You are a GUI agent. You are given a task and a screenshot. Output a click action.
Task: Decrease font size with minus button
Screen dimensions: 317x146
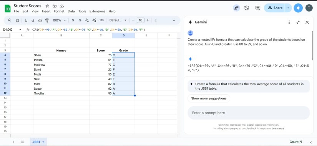[133, 20]
